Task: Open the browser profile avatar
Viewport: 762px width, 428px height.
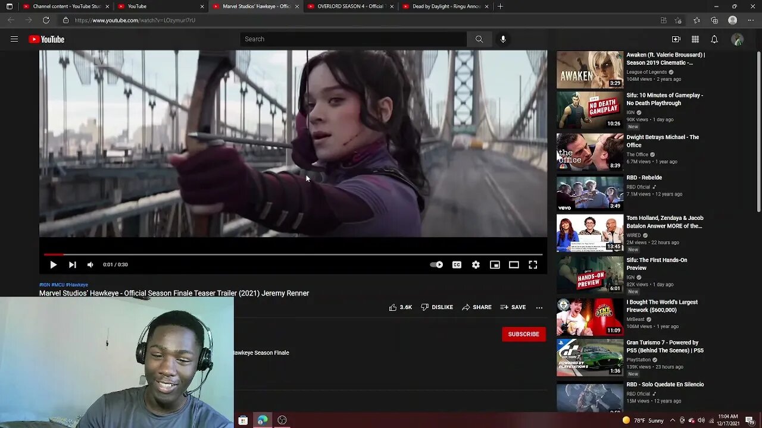Action: click(733, 20)
